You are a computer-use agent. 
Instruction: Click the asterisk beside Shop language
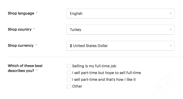click(x=37, y=12)
